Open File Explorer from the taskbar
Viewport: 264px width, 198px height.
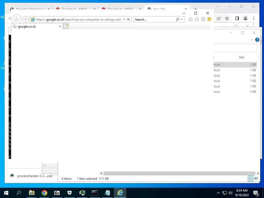tap(31, 193)
